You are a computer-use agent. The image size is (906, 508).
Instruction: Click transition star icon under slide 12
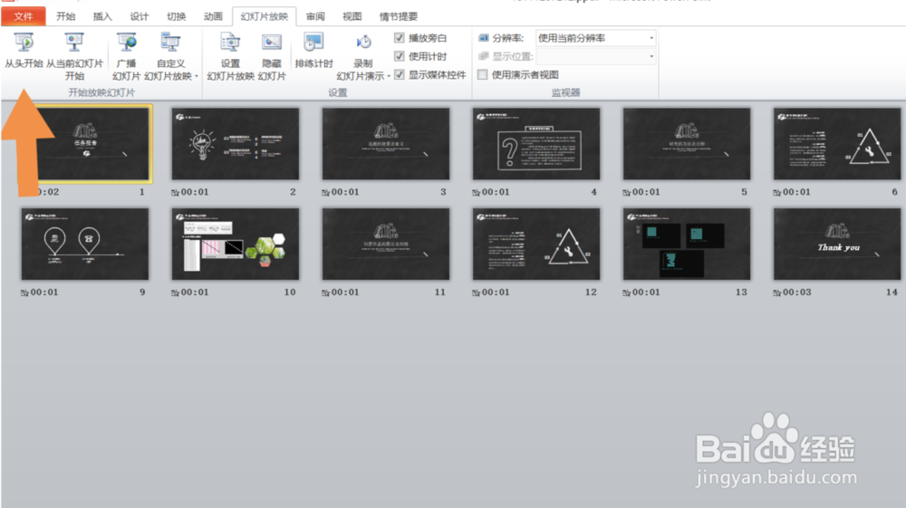pyautogui.click(x=477, y=293)
